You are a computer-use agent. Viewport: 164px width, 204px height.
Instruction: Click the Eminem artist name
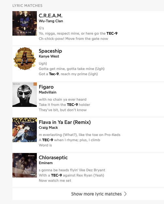pyautogui.click(x=46, y=163)
